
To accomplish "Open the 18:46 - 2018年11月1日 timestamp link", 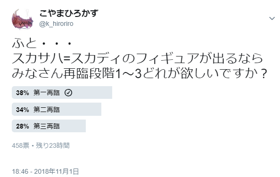I will 45,171.
